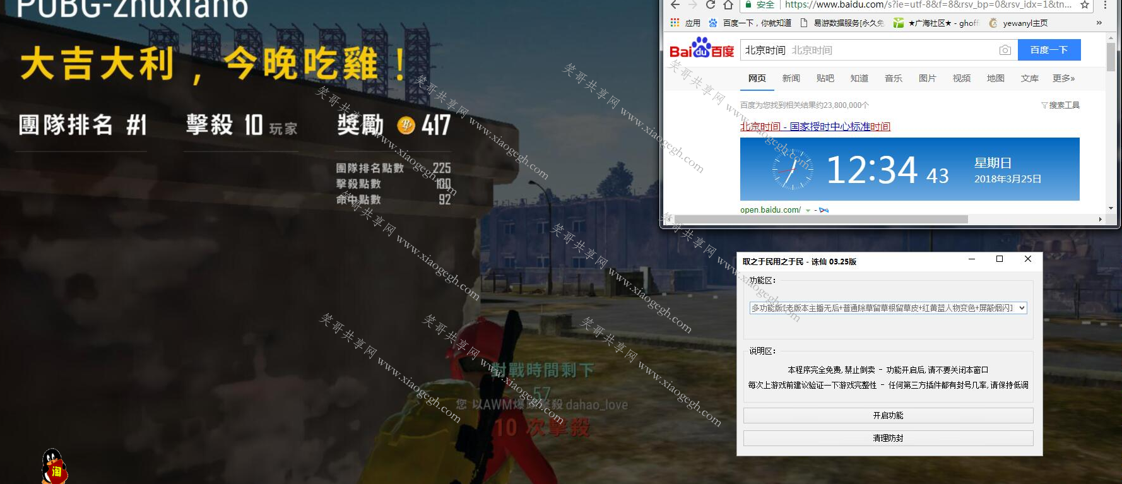Click the 安全 secure lock indicator
The width and height of the screenshot is (1122, 484).
click(760, 5)
